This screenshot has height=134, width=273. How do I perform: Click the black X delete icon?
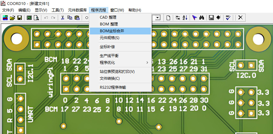240,18
